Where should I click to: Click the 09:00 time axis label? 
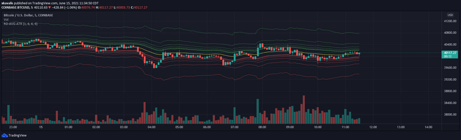[290, 127]
